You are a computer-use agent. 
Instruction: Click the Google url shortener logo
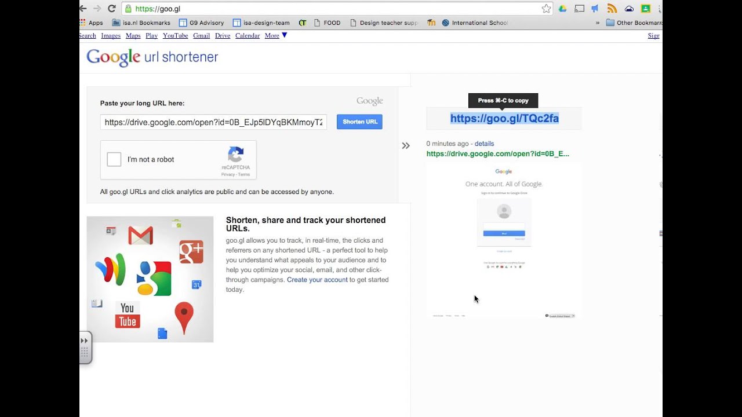pos(152,57)
